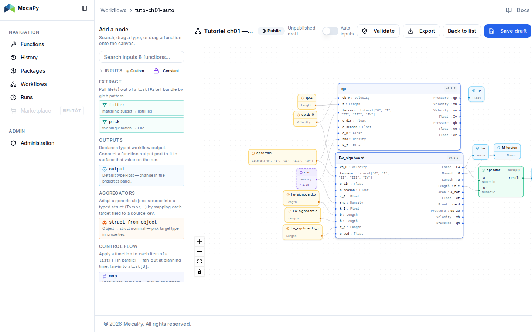Viewport: 532px width, 332px height.
Task: Click the loop icon on the map node type
Action: [105, 276]
